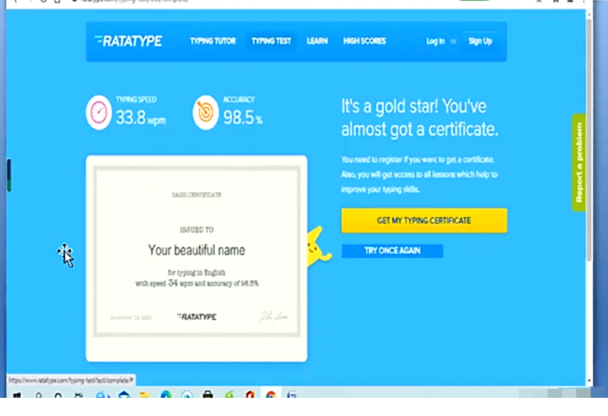Click the Ratatype logo in the header
Image resolution: width=608 pixels, height=416 pixels.
coord(128,40)
